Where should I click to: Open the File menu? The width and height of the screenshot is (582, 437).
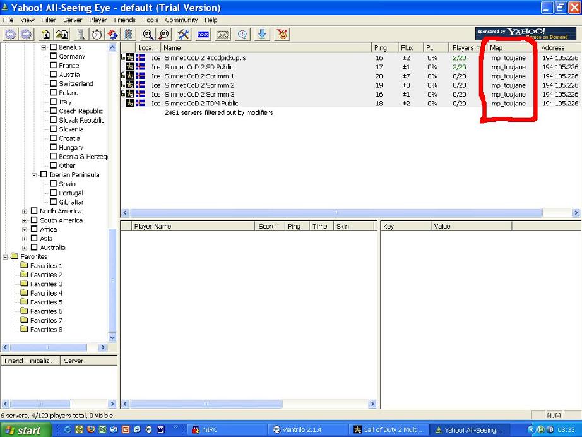[8, 20]
